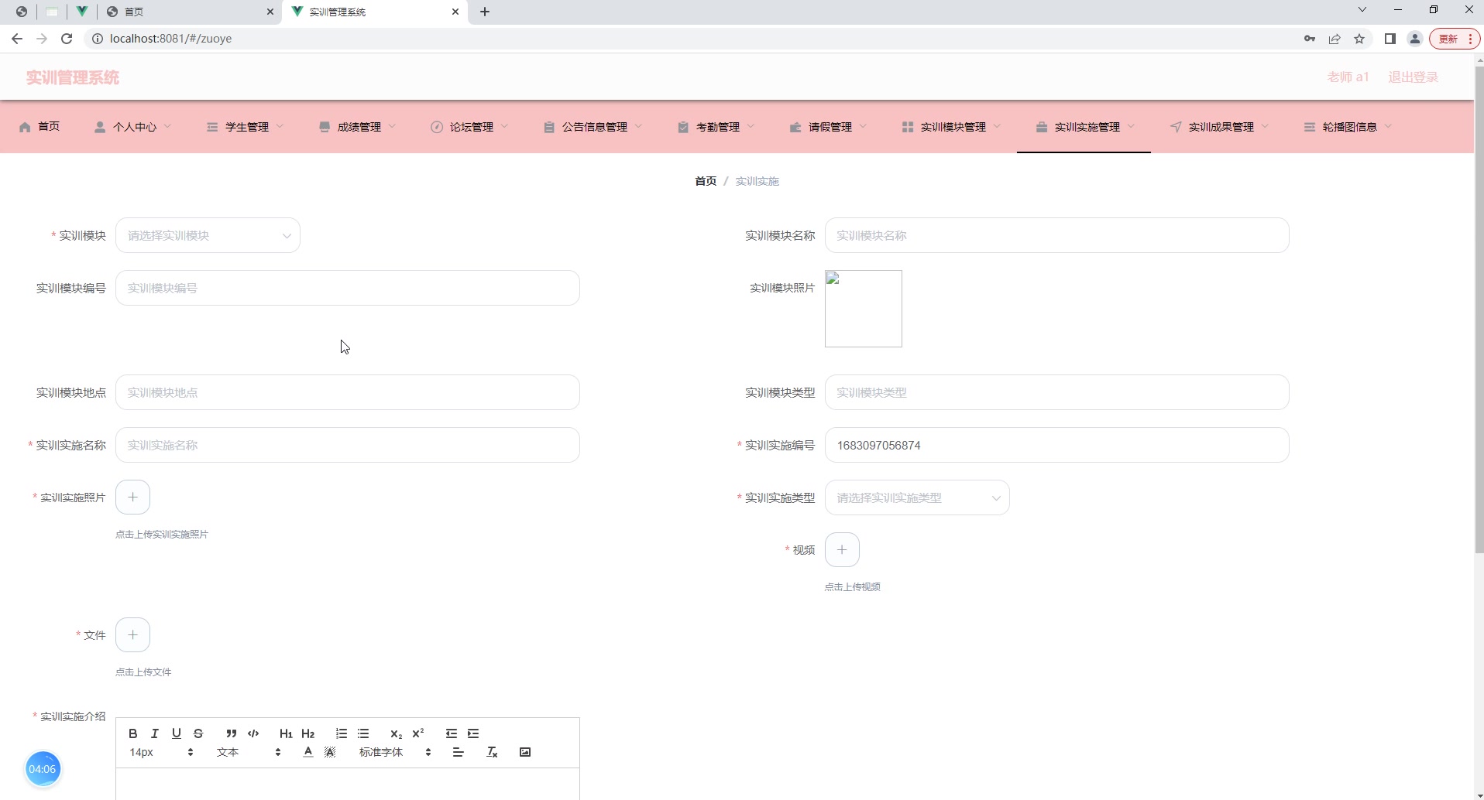Viewport: 1484px width, 800px height.
Task: Toggle bold formatting in the editor
Action: (132, 733)
